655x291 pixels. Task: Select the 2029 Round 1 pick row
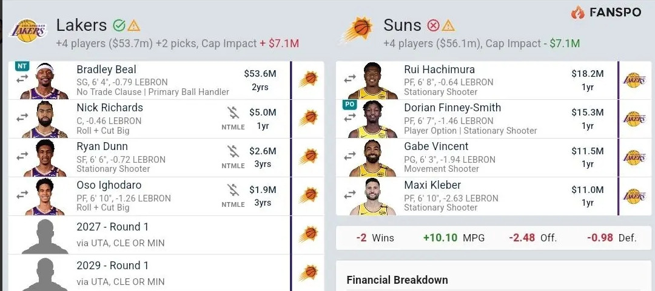[x=166, y=273]
